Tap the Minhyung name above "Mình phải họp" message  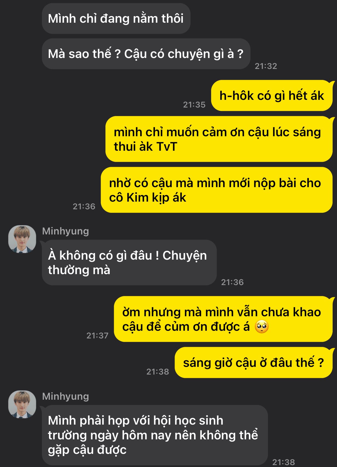click(65, 397)
